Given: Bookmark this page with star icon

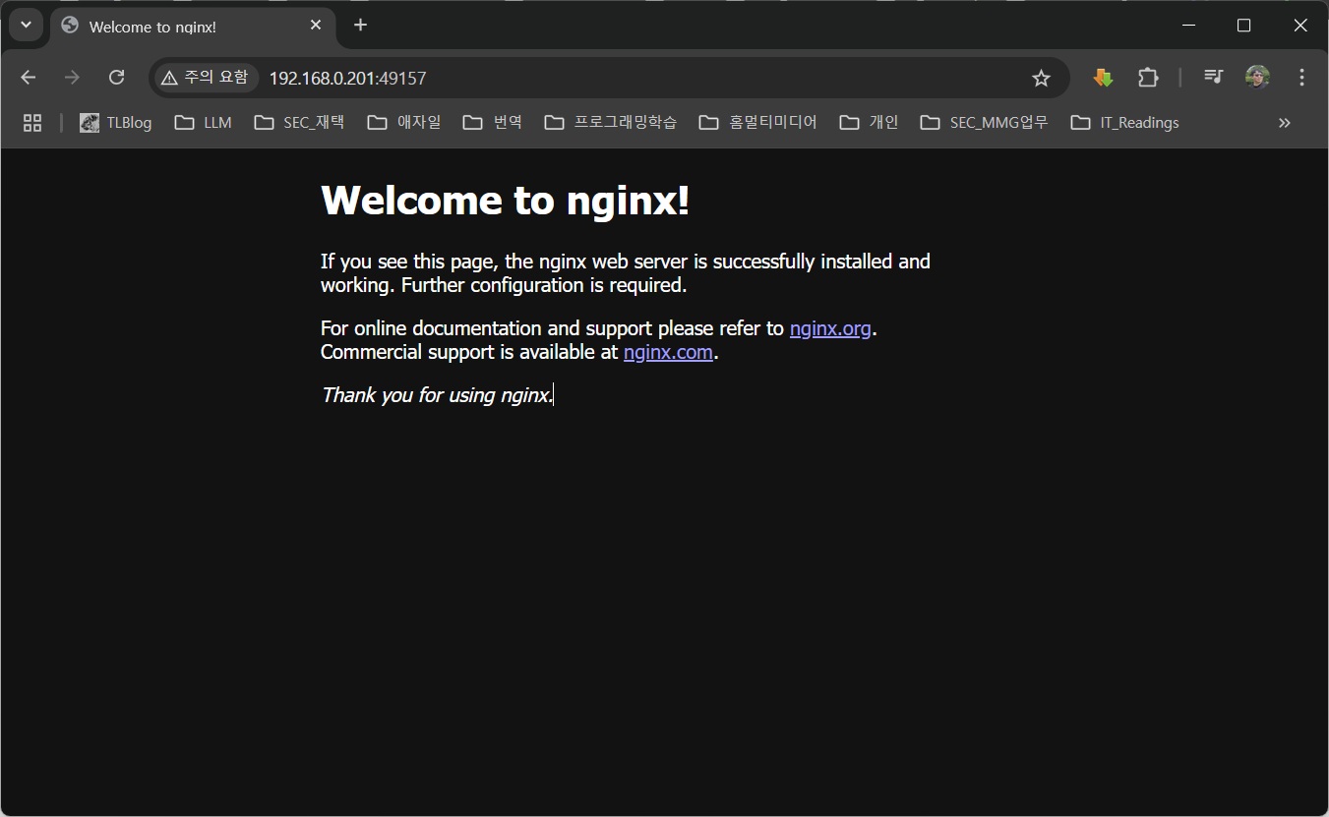Looking at the screenshot, I should pos(1041,78).
